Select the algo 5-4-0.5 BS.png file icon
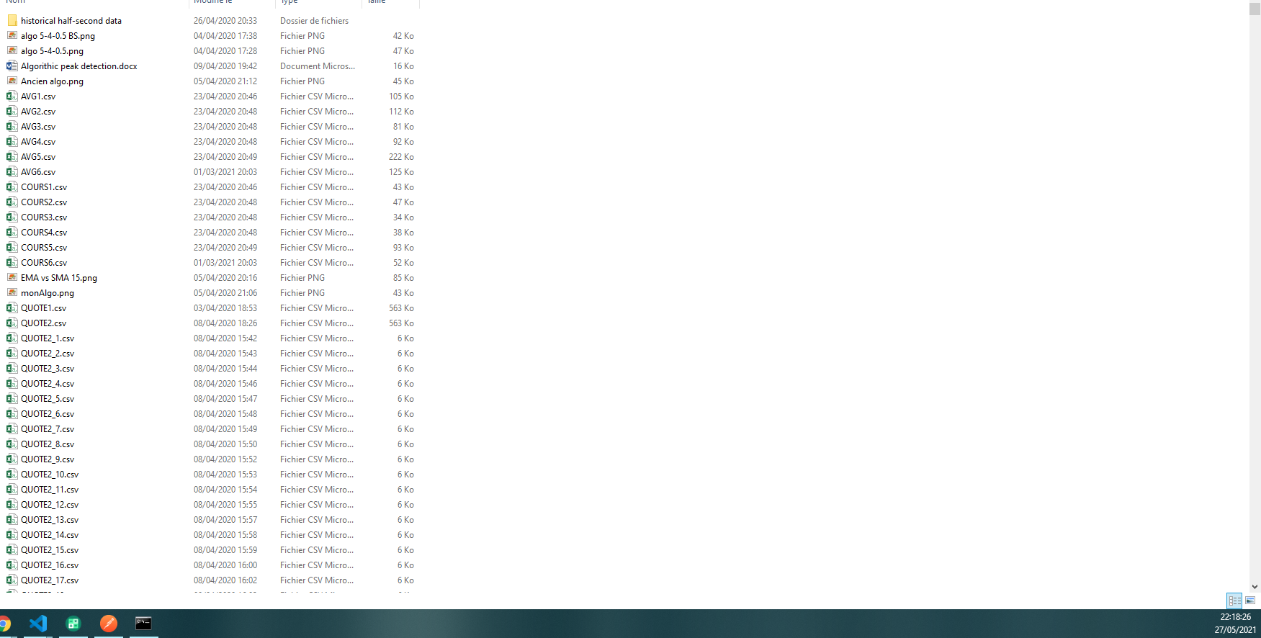Screen dimensions: 1261x638 (x=12, y=36)
